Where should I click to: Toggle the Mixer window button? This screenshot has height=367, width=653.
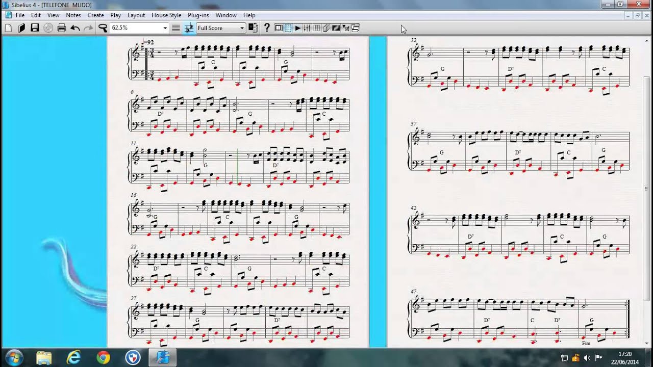pos(307,28)
